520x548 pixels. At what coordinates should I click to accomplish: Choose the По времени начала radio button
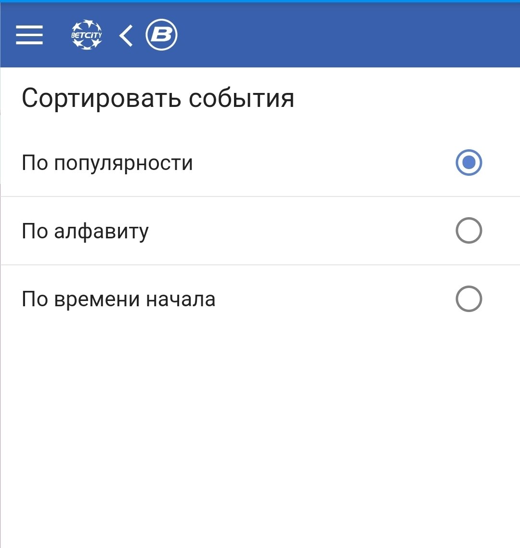coord(468,299)
